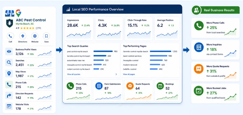Click the Map Views location pin icon
243x115 pixels.
(9, 74)
